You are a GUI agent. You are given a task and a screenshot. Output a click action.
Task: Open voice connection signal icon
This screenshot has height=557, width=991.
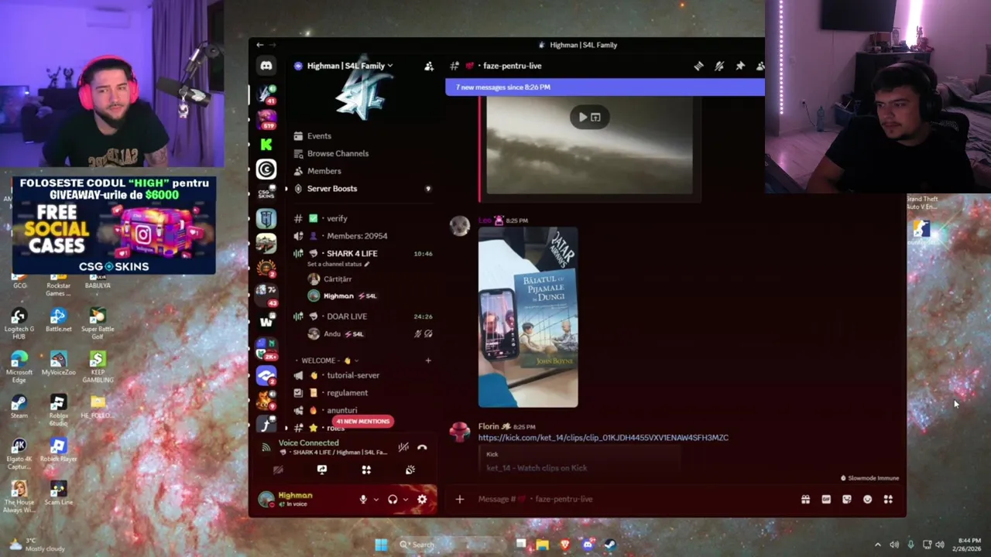(266, 447)
